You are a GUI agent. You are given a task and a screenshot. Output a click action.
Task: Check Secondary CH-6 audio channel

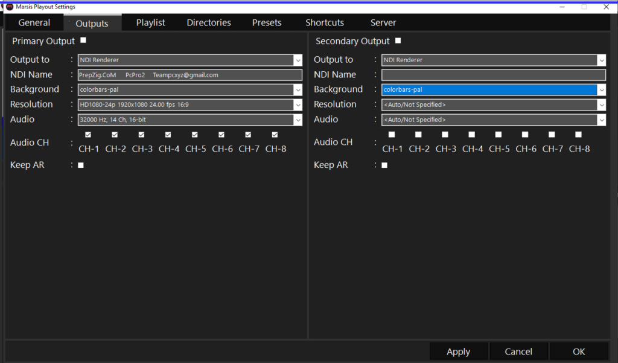pos(525,135)
